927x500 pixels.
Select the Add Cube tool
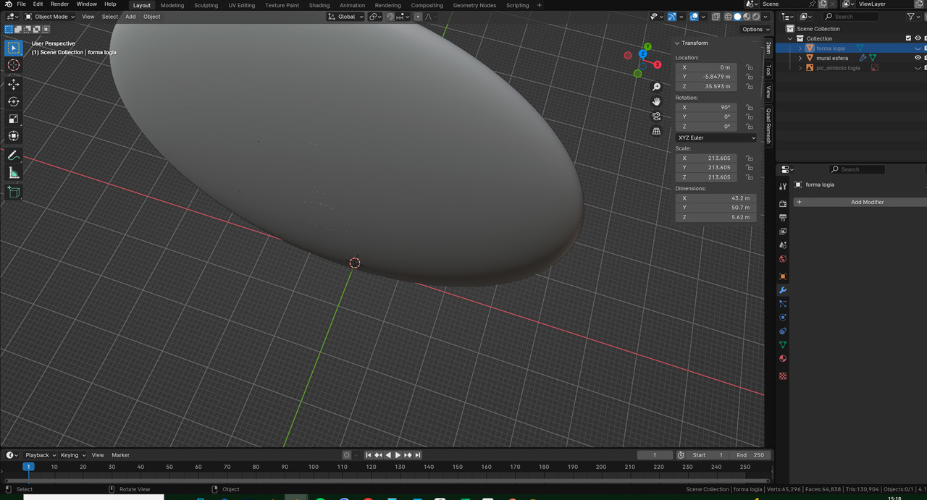[14, 192]
